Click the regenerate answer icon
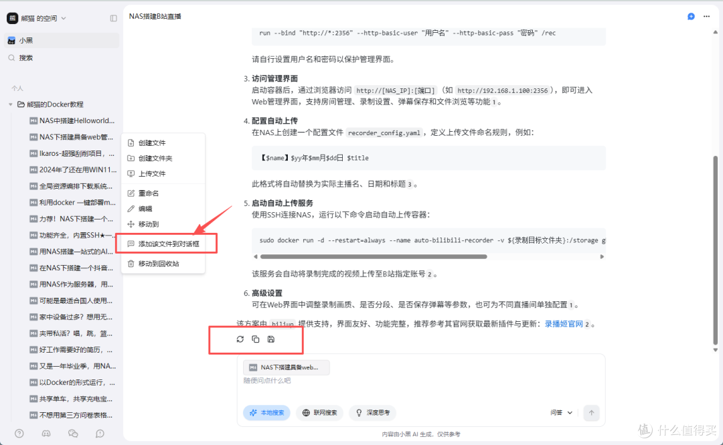 click(x=240, y=339)
